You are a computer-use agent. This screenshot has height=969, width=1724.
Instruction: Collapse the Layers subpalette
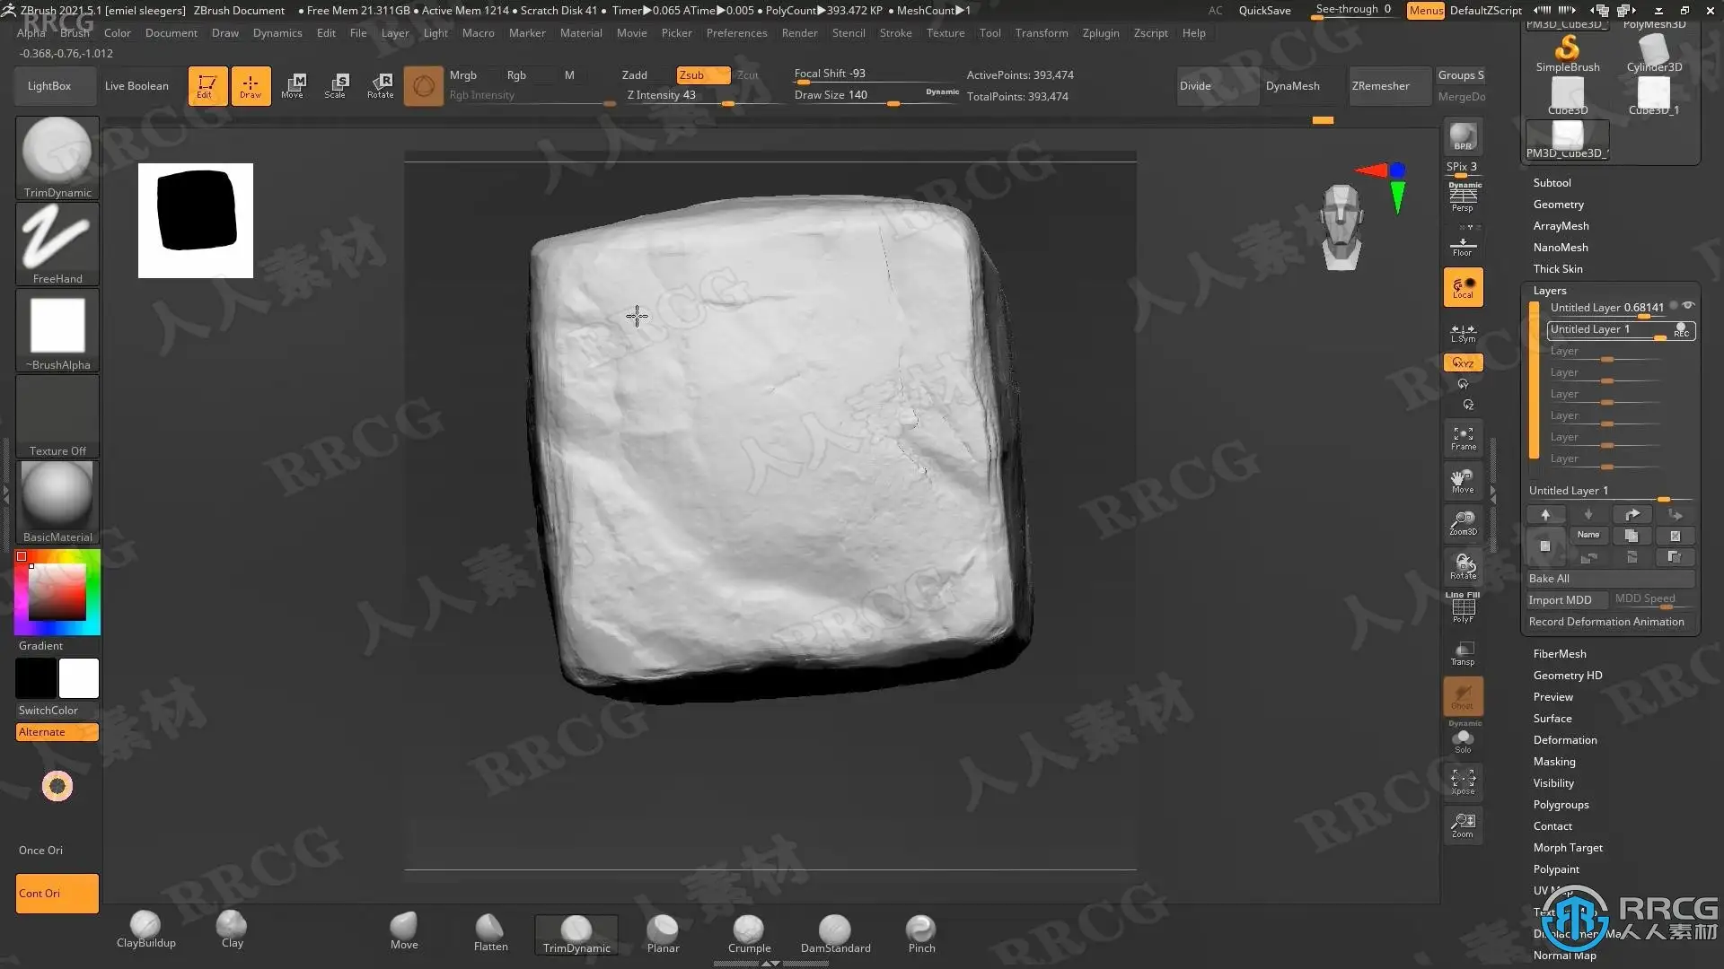coord(1549,291)
